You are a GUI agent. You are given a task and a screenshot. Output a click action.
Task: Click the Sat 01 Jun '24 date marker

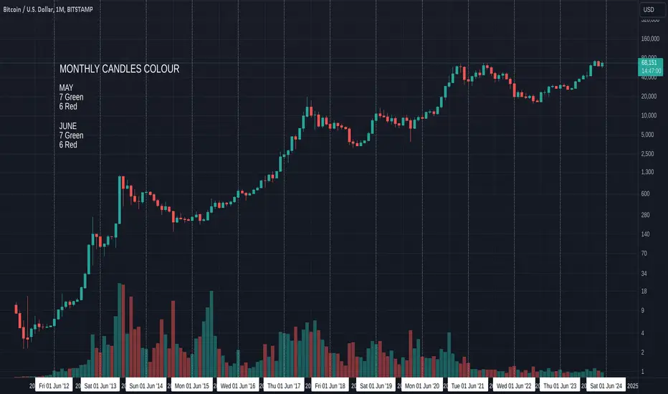[606, 386]
